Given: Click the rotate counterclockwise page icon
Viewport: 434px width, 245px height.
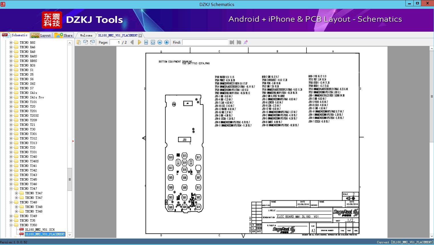Looking at the screenshot, I should point(85,42).
